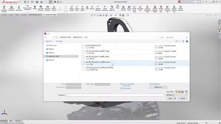Open Dynamic Annotation Views
This screenshot has height=124, width=221.
pyautogui.click(x=147, y=9)
